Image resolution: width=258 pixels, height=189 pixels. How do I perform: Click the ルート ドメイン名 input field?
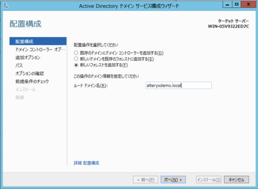point(179,85)
